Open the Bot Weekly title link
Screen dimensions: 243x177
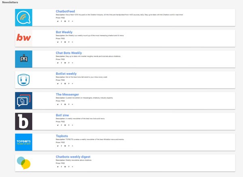(x=64, y=32)
